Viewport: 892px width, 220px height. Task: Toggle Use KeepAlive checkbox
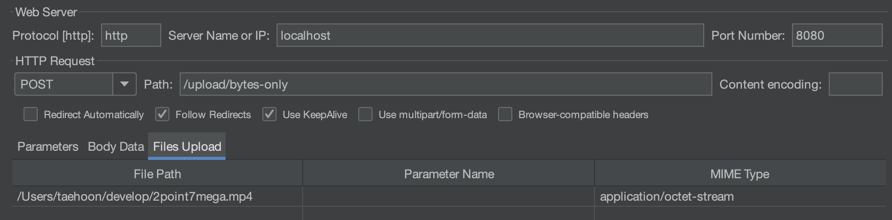269,115
